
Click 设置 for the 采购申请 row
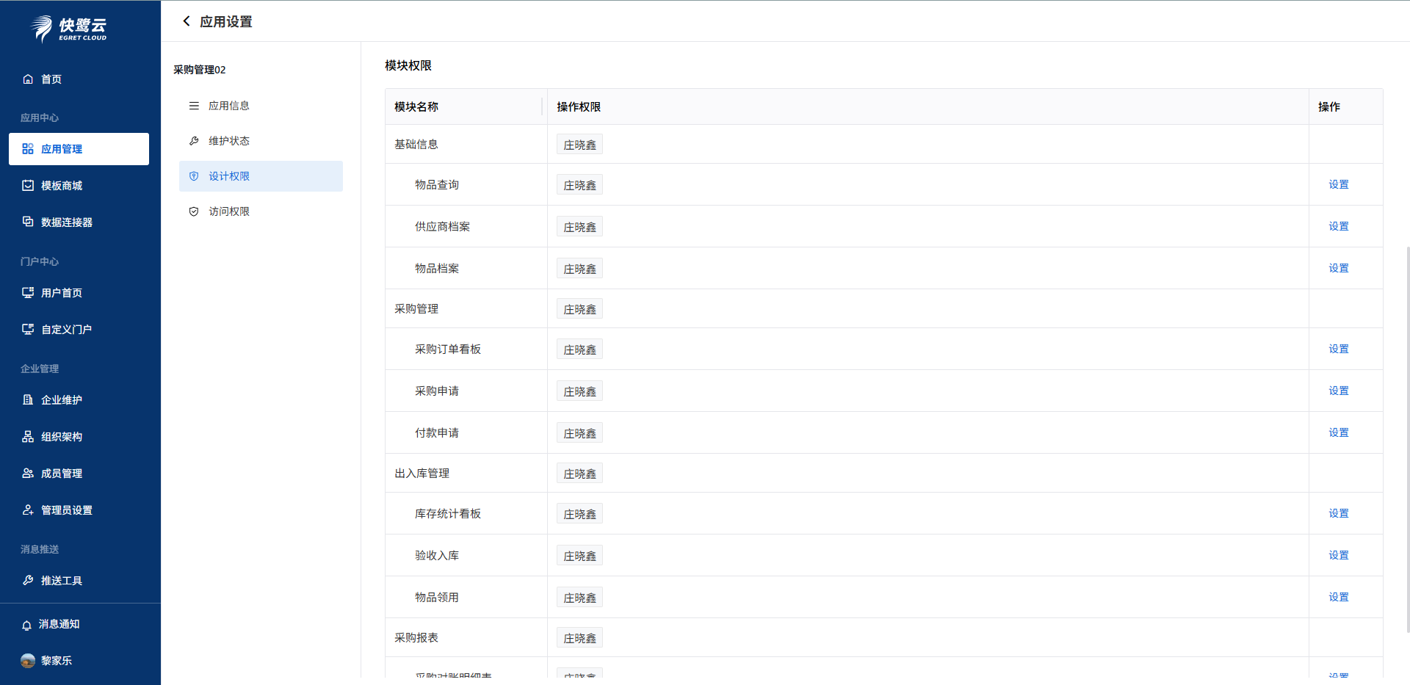[1338, 391]
